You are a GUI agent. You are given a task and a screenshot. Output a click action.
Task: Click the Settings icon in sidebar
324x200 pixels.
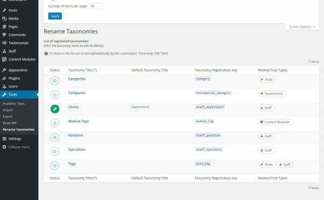[x=4, y=139]
